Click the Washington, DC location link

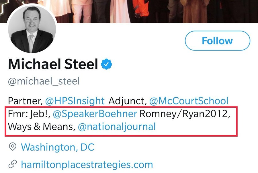pos(58,147)
